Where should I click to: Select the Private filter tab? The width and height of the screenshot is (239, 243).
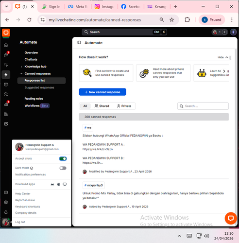click(124, 106)
